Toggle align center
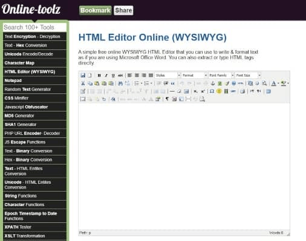Image resolution: width=306 pixels, height=241 pixels. [137, 75]
